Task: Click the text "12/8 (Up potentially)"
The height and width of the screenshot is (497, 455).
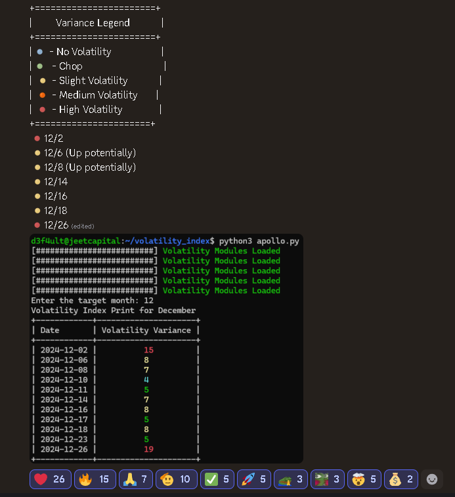Action: [90, 167]
